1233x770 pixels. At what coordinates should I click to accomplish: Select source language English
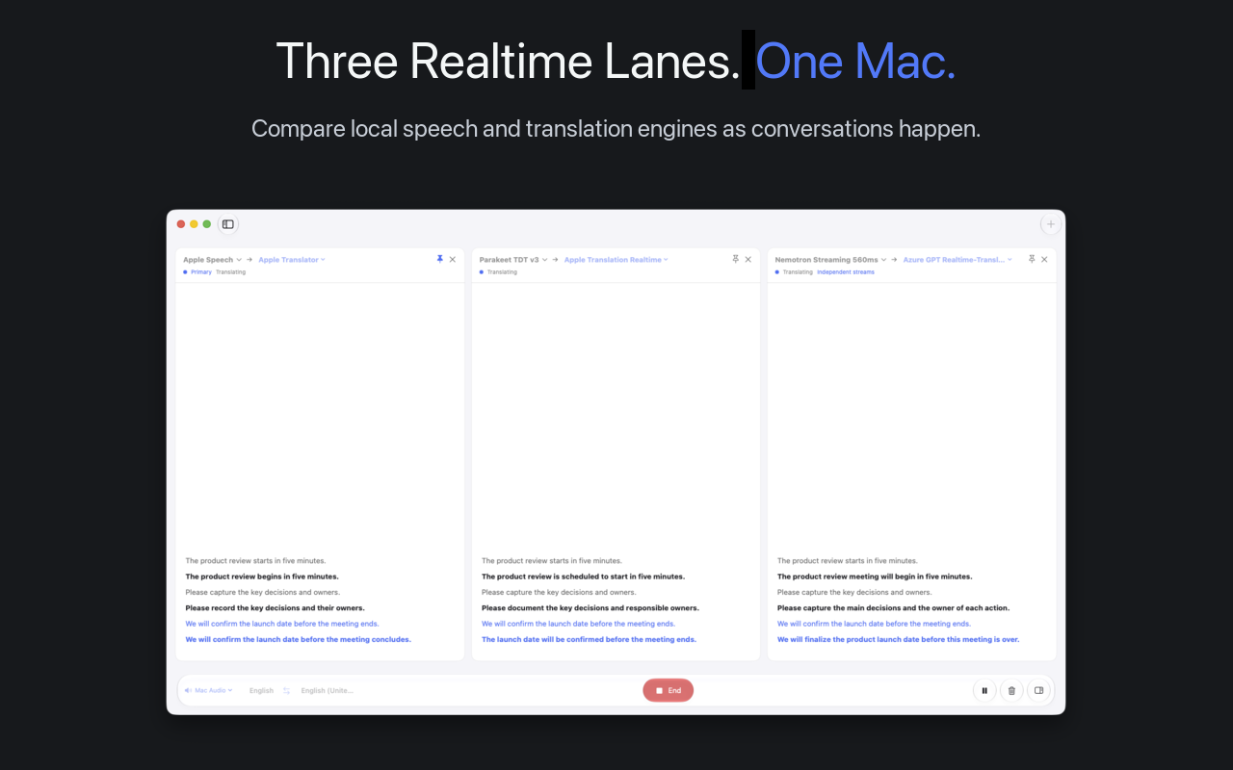(261, 690)
